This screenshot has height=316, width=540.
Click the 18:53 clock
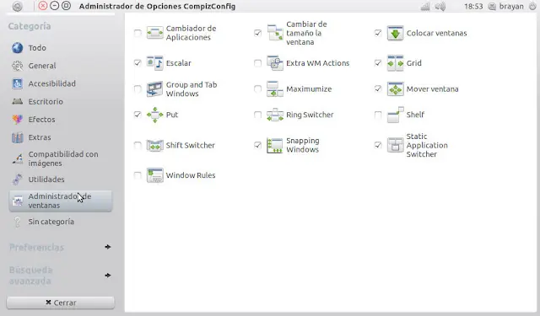(473, 6)
